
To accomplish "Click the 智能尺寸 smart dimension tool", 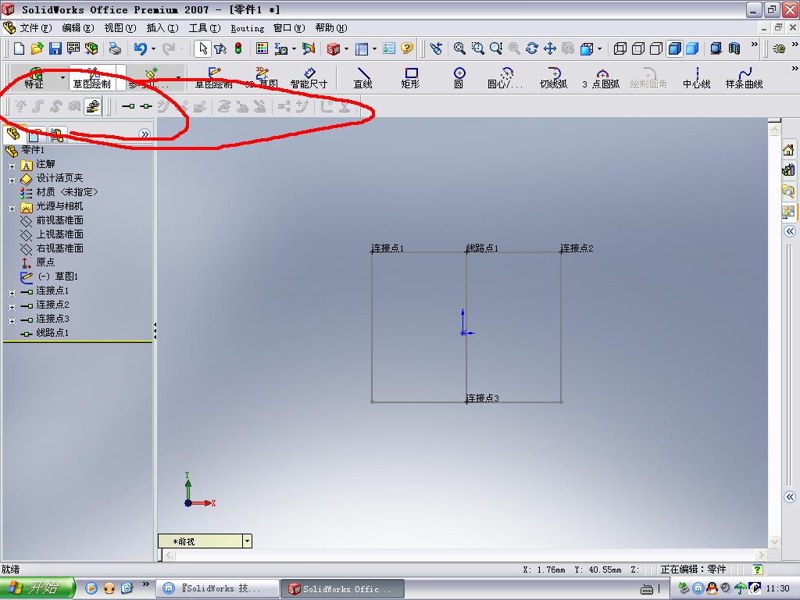I will (309, 77).
